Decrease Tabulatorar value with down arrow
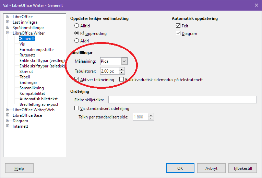262x178 pixels. (121, 73)
